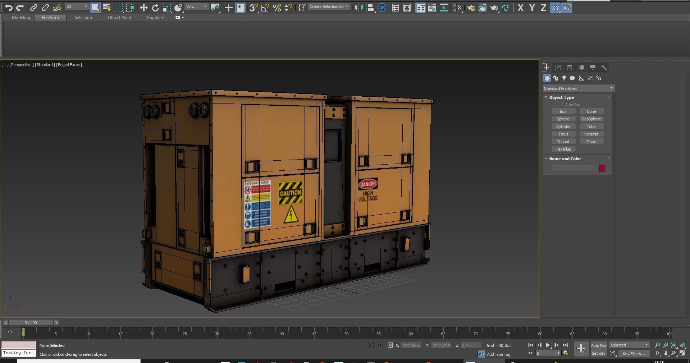This screenshot has height=363, width=690.
Task: Open the Layer Explorer
Action: pos(407,8)
